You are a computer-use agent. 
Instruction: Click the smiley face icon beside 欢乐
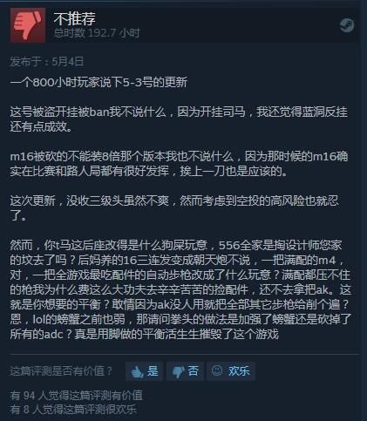point(217,370)
